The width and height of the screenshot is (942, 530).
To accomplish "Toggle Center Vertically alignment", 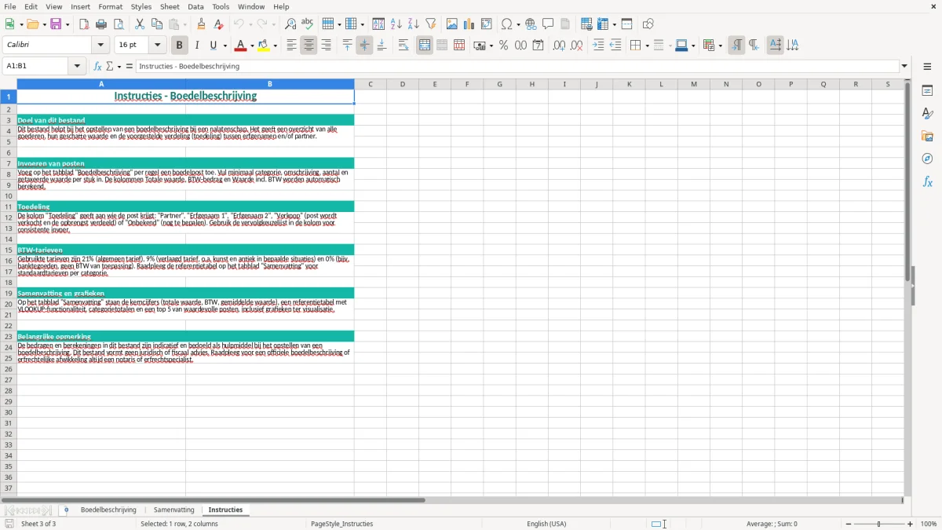I will pyautogui.click(x=364, y=46).
